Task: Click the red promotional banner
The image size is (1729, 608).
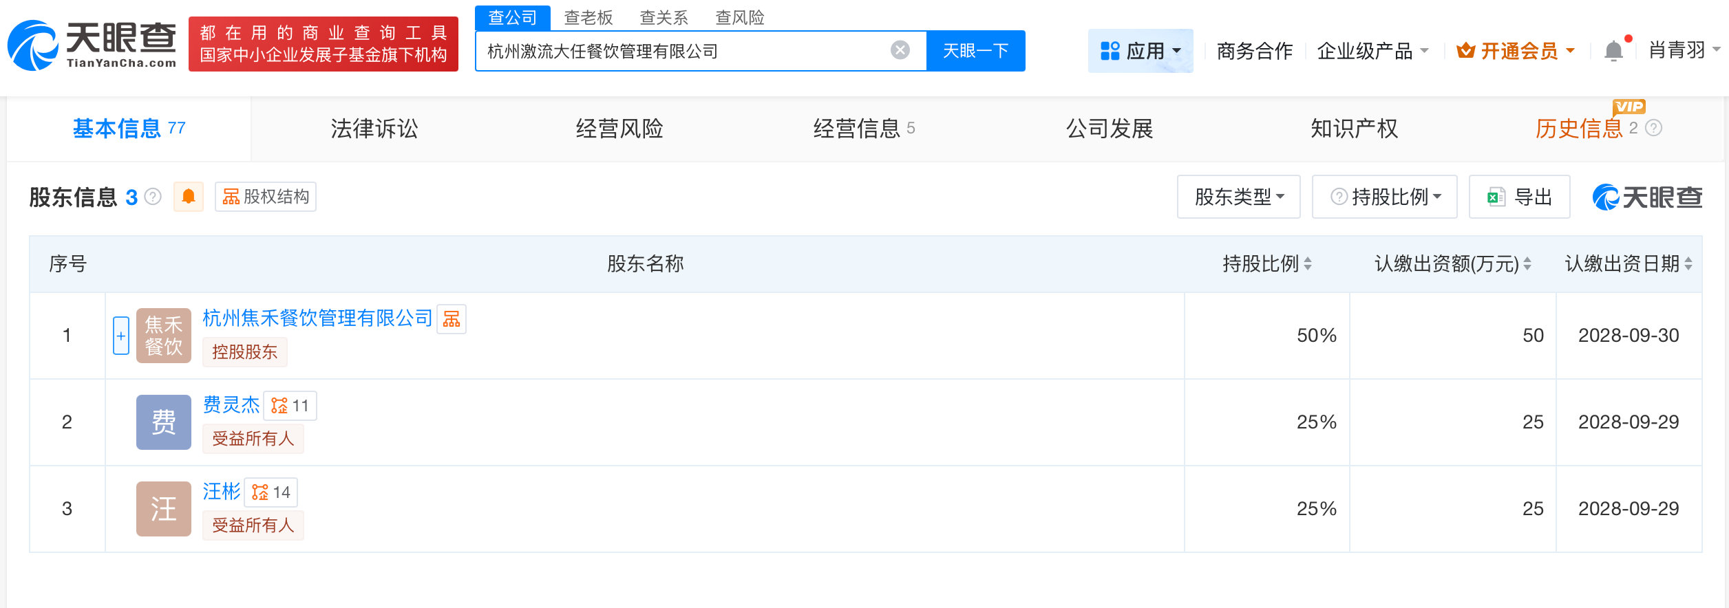Action: (323, 44)
